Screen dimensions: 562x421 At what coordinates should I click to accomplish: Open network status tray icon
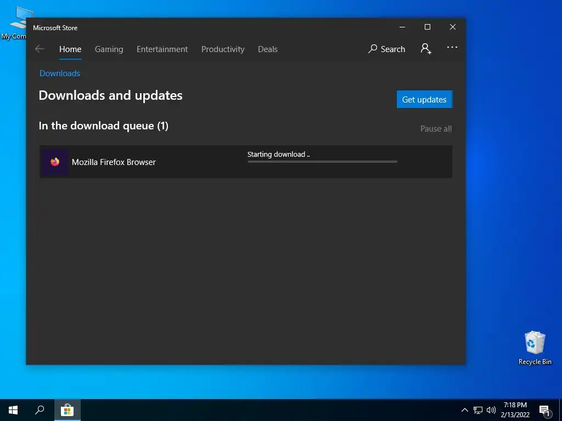pos(478,410)
